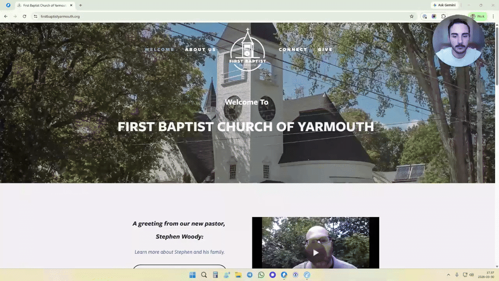Open the Work profile chip
The height and width of the screenshot is (281, 499).
click(x=478, y=16)
